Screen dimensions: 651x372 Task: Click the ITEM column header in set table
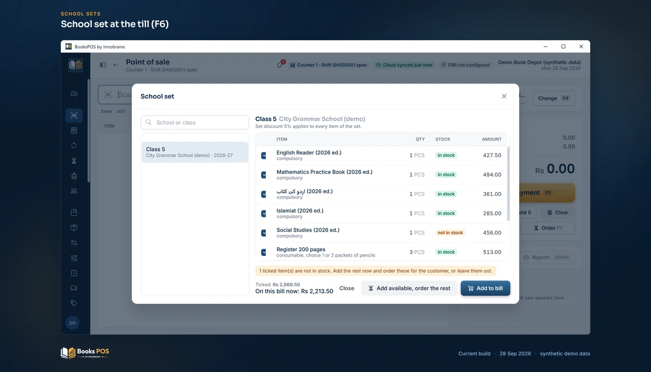click(282, 139)
